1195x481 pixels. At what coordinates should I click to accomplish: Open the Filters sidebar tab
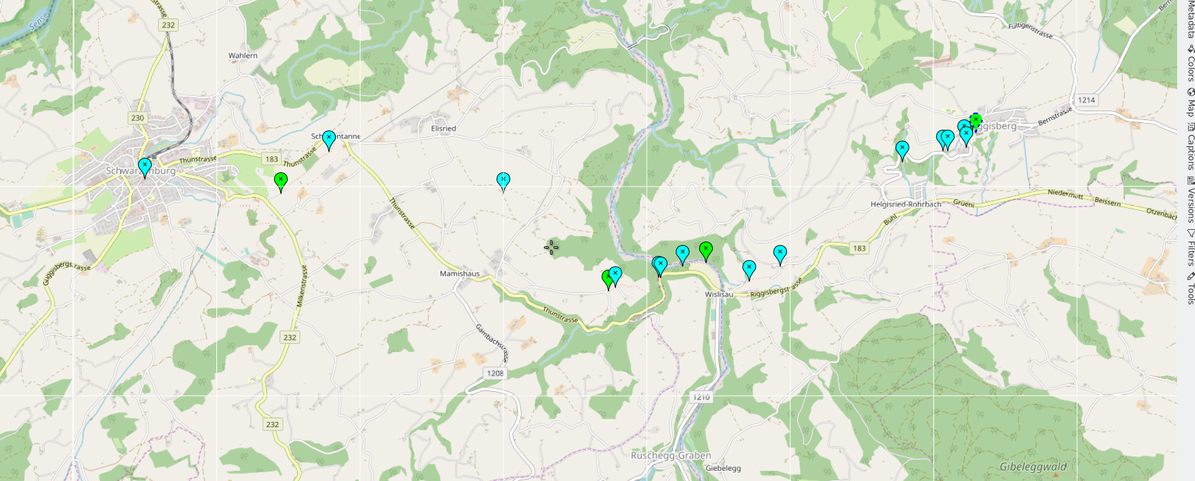[1190, 247]
